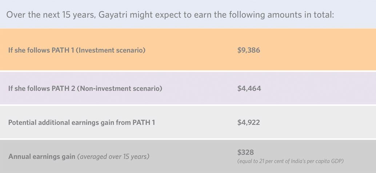Click the dark gray annual earnings row
376x173 pixels.
pos(188,156)
